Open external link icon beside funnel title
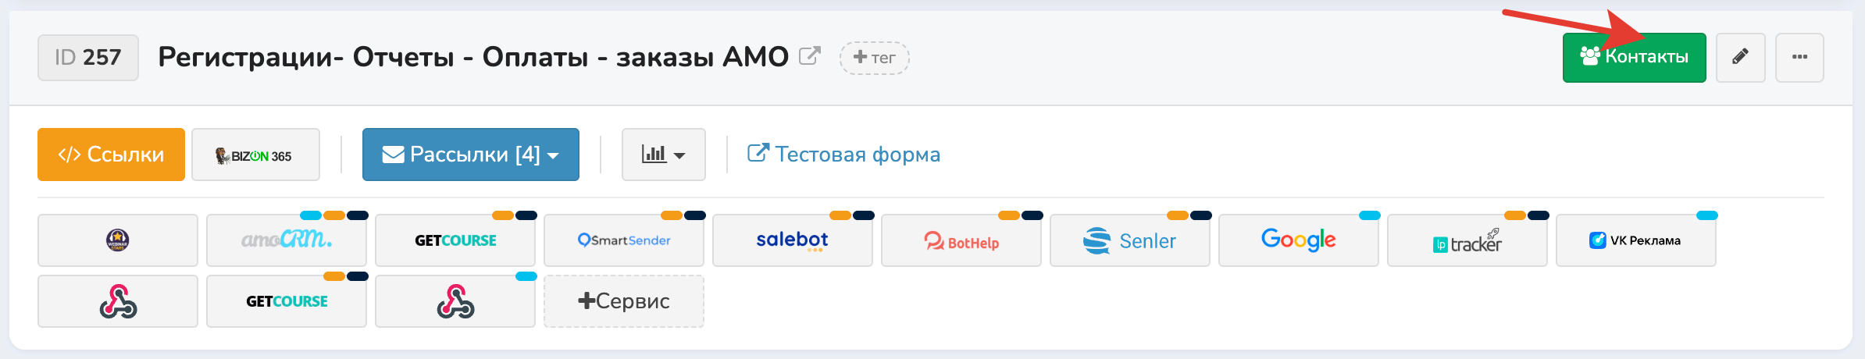The image size is (1865, 359). tap(810, 56)
